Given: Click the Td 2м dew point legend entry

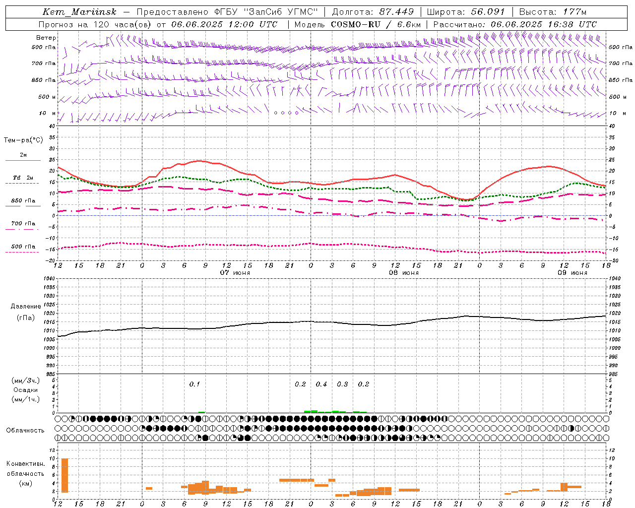Looking at the screenshot, I should [x=23, y=180].
